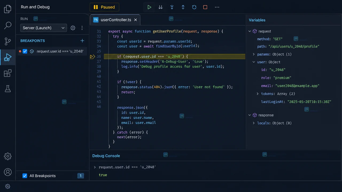Collapse the request variable node

[250, 31]
